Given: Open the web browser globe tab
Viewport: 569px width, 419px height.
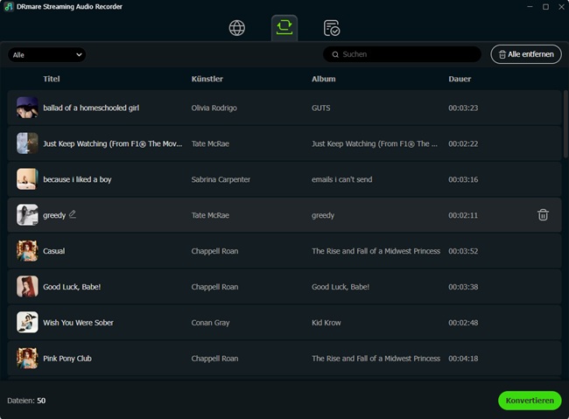Looking at the screenshot, I should coord(237,28).
